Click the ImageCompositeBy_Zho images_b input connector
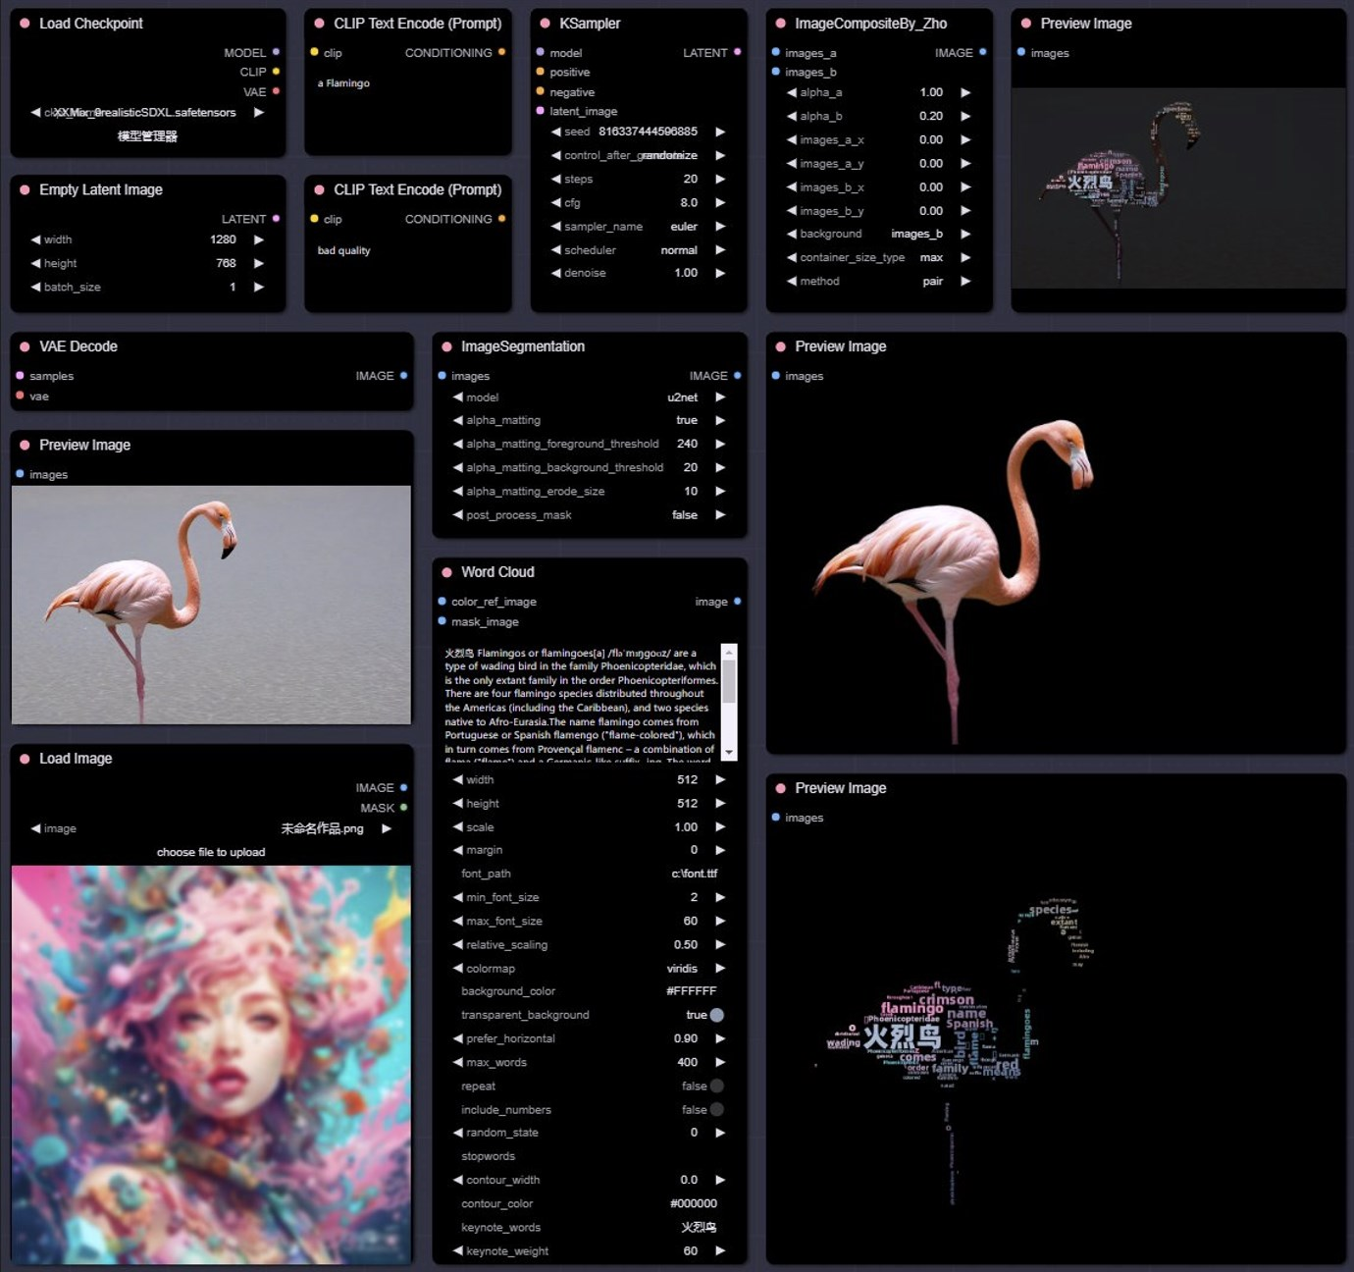Image resolution: width=1354 pixels, height=1272 pixels. (775, 72)
